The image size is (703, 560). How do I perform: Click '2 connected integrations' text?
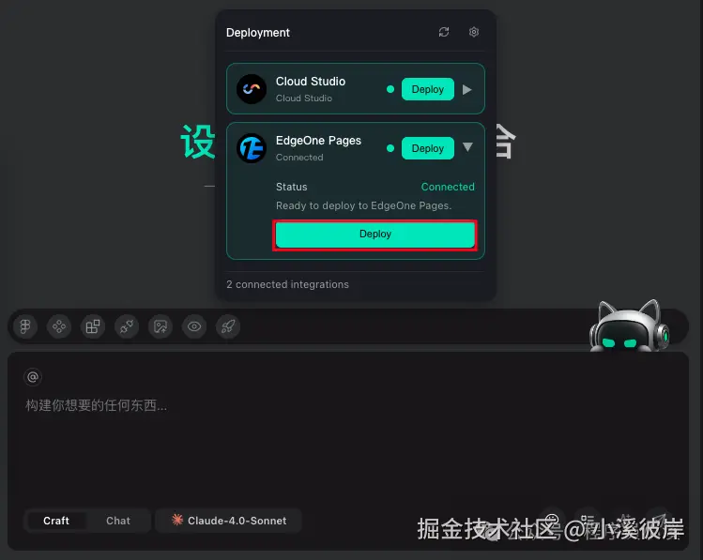pyautogui.click(x=287, y=284)
